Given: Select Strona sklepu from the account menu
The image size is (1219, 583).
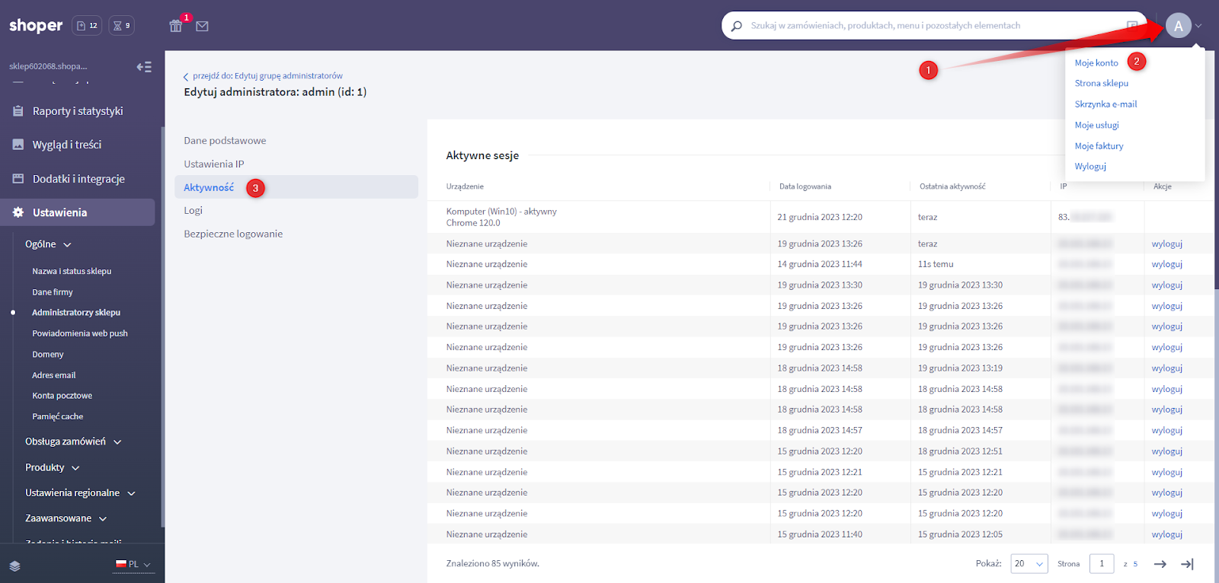Looking at the screenshot, I should [x=1102, y=84].
